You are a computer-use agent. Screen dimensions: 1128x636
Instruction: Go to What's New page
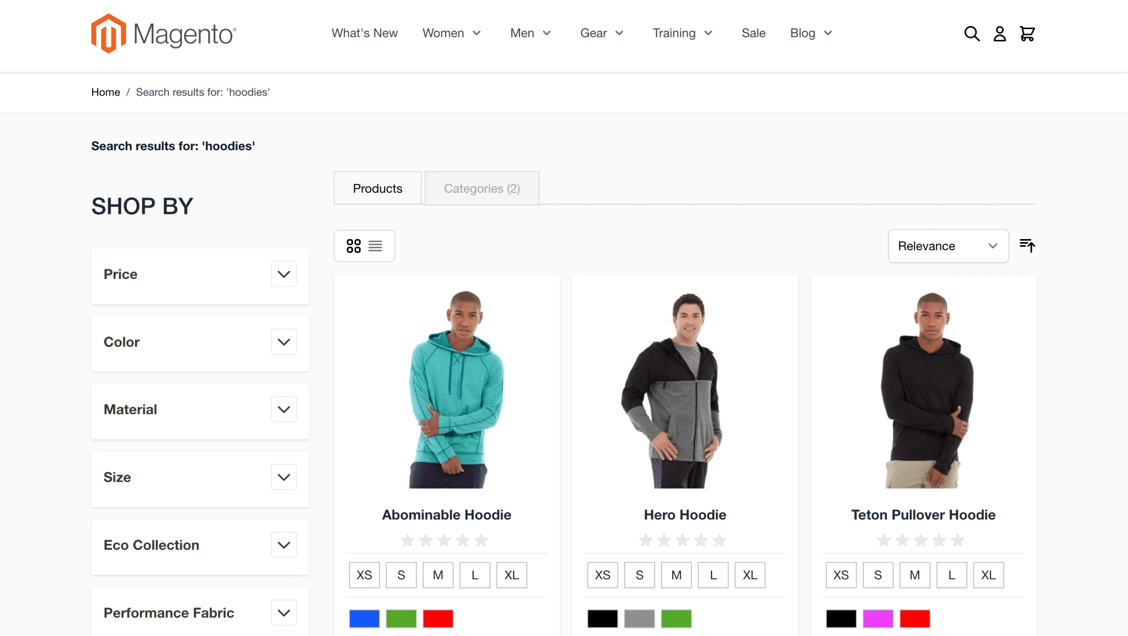tap(364, 33)
